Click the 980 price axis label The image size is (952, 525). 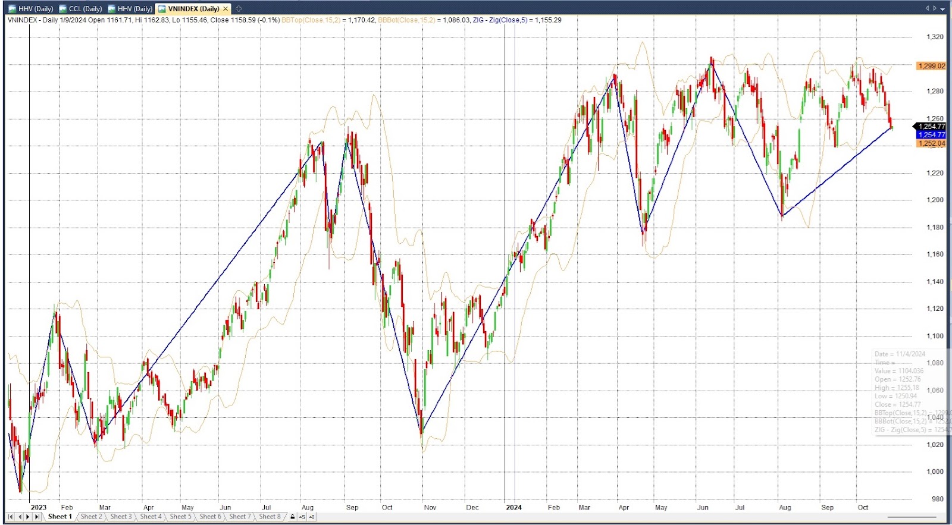(x=938, y=499)
